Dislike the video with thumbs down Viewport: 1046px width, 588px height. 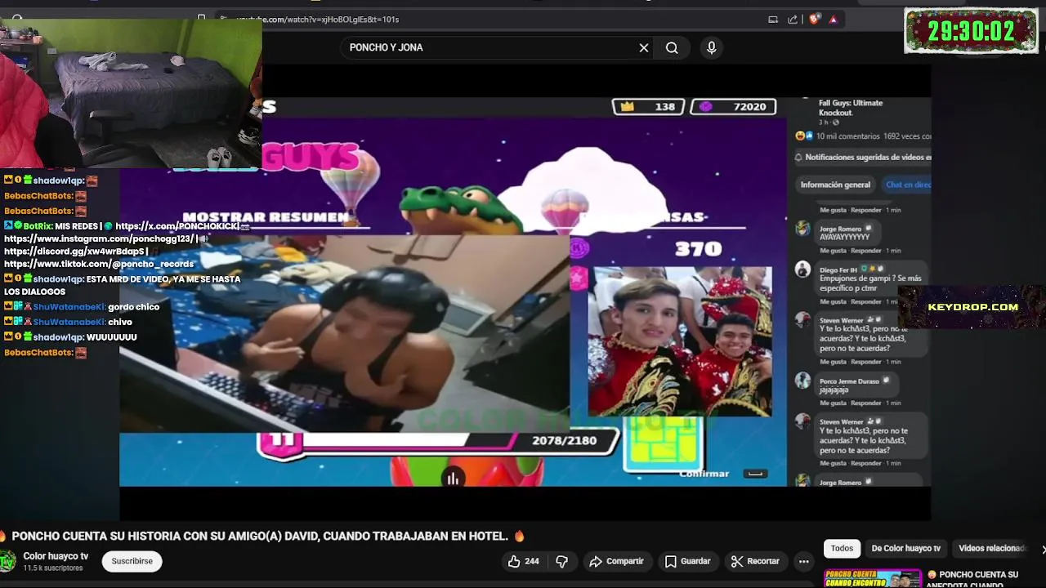point(561,561)
